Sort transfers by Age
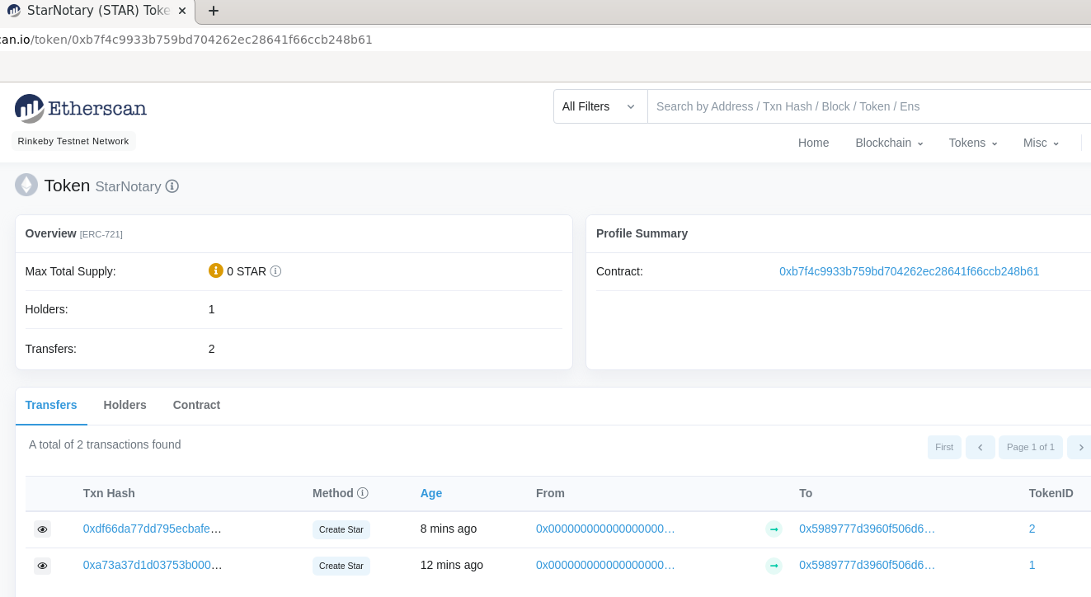 (430, 492)
